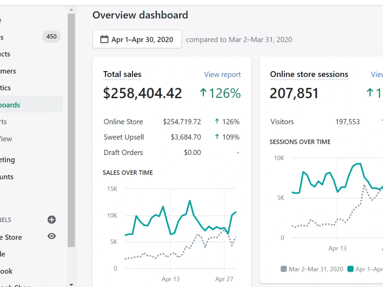Click the 109% Sweet Upsell change
Screen dimensions: 383x287
(x=231, y=137)
